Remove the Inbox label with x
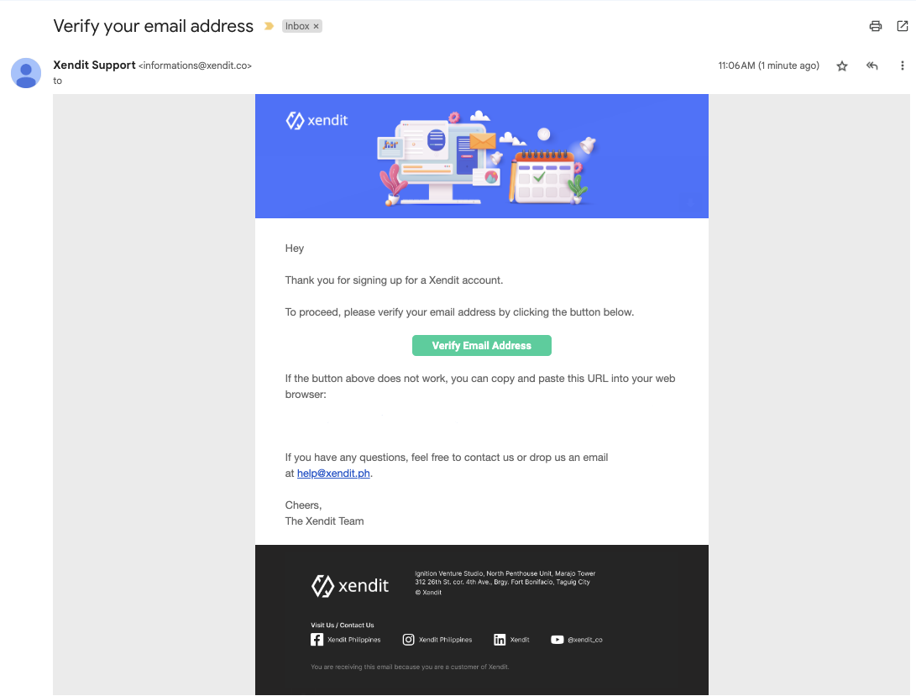The image size is (916, 696). coord(317,27)
